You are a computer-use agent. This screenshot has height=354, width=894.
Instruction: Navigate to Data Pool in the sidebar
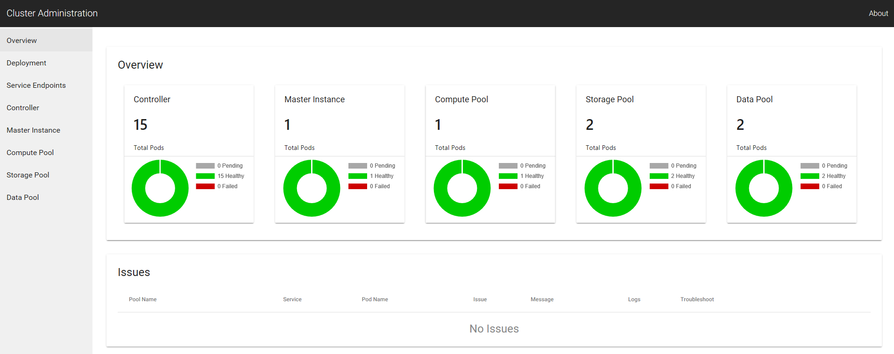(x=22, y=198)
